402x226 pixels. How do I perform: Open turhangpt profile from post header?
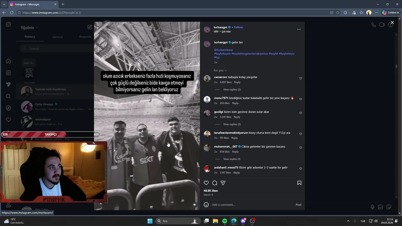point(220,27)
